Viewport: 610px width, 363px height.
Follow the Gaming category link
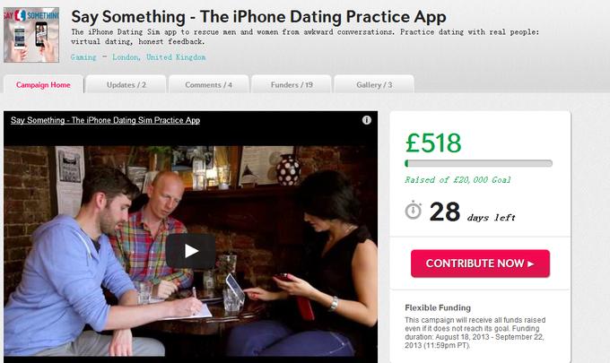point(83,57)
